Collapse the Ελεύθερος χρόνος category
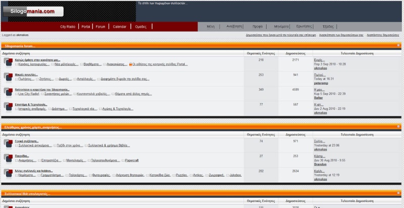404x208 pixels. click(398, 127)
